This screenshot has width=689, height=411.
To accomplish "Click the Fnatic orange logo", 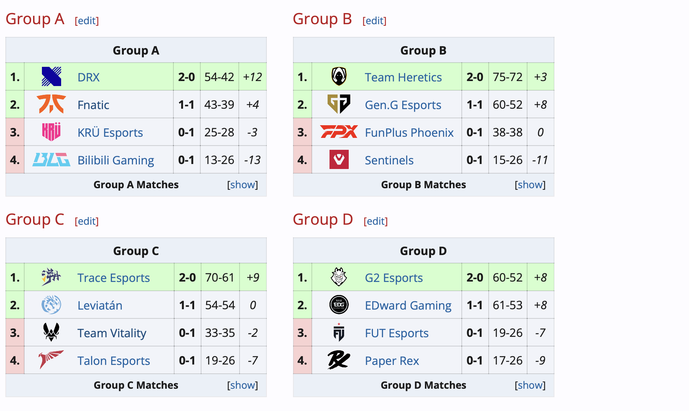I will click(x=51, y=104).
